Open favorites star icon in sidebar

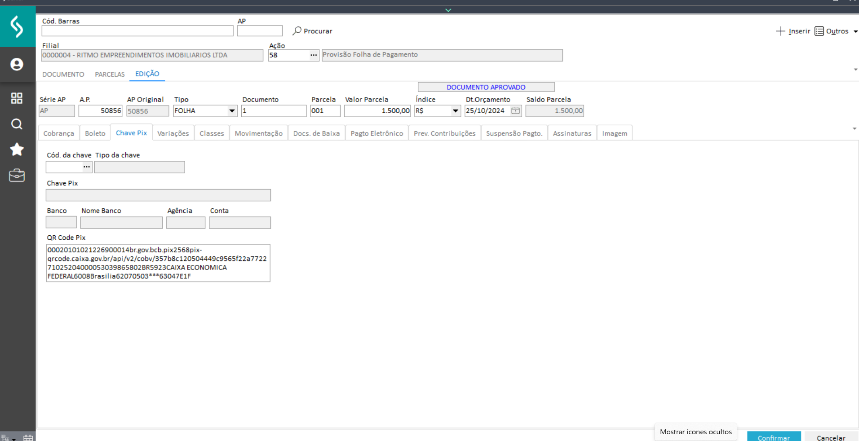pos(17,149)
